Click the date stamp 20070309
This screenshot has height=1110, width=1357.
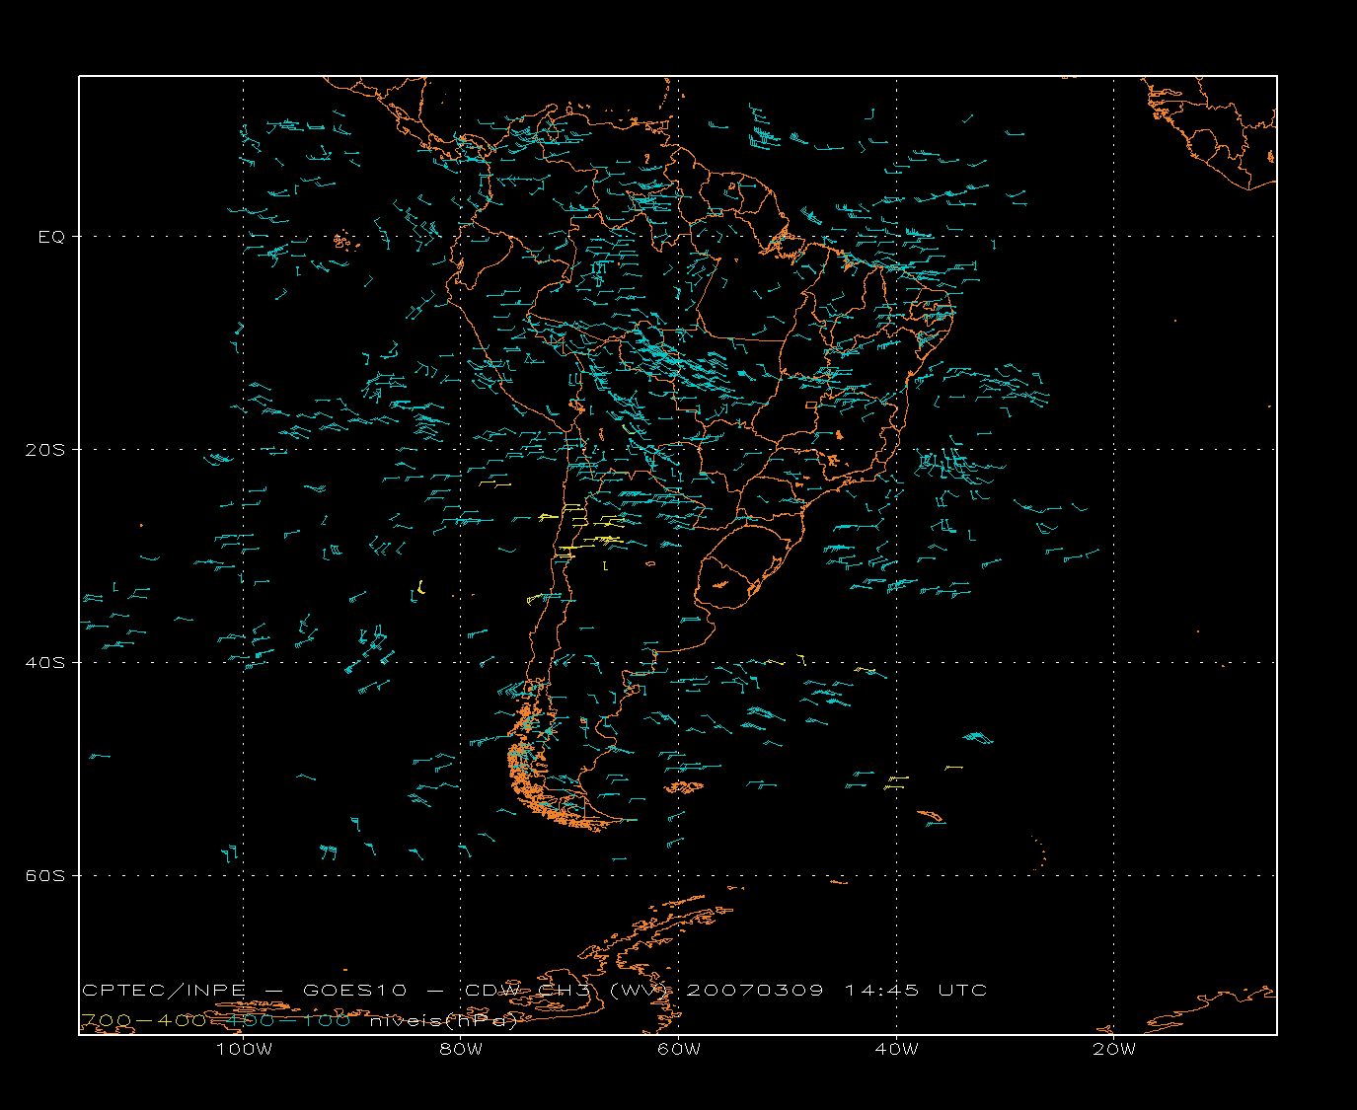click(755, 990)
